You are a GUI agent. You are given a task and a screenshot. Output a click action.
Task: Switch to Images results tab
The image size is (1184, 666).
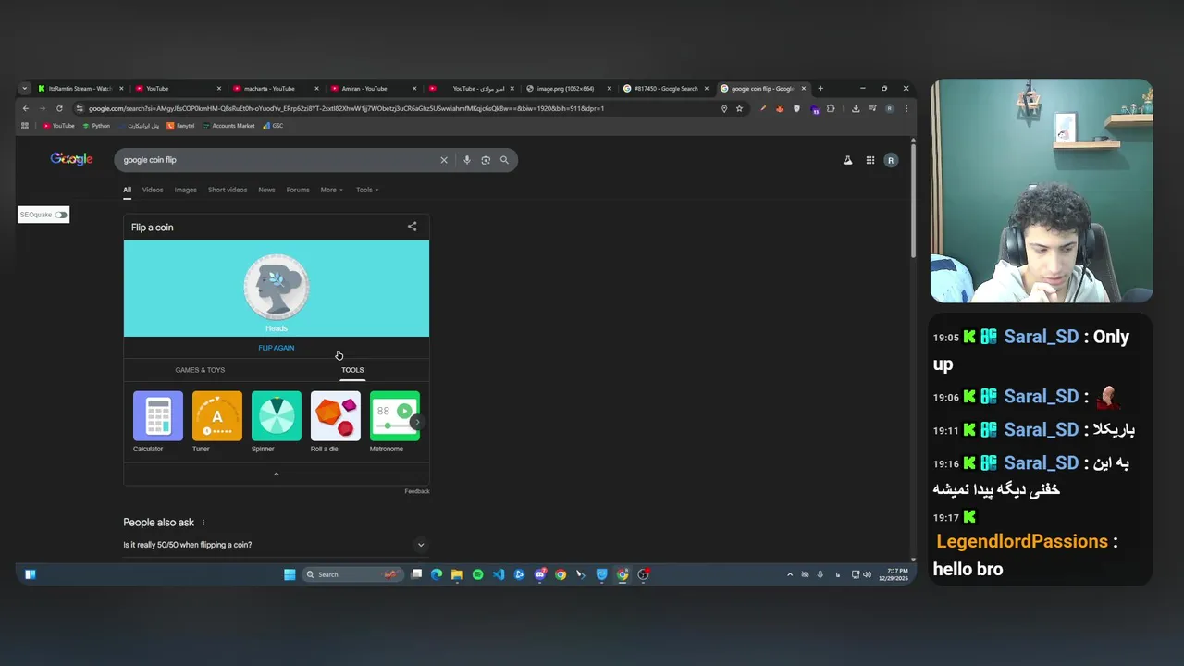(x=186, y=190)
